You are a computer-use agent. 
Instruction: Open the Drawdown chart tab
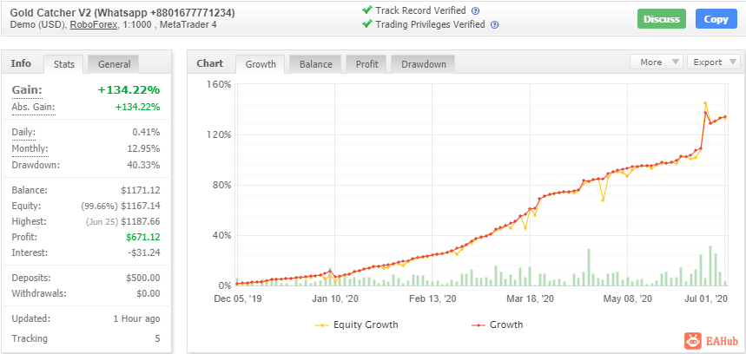click(x=424, y=64)
